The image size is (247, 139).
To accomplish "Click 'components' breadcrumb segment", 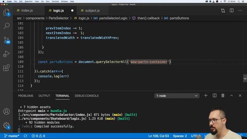I will coord(35,18).
